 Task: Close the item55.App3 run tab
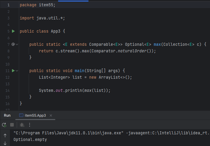click(x=51, y=115)
